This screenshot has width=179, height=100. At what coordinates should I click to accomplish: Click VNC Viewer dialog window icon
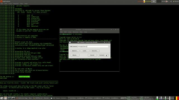(x=70, y=42)
